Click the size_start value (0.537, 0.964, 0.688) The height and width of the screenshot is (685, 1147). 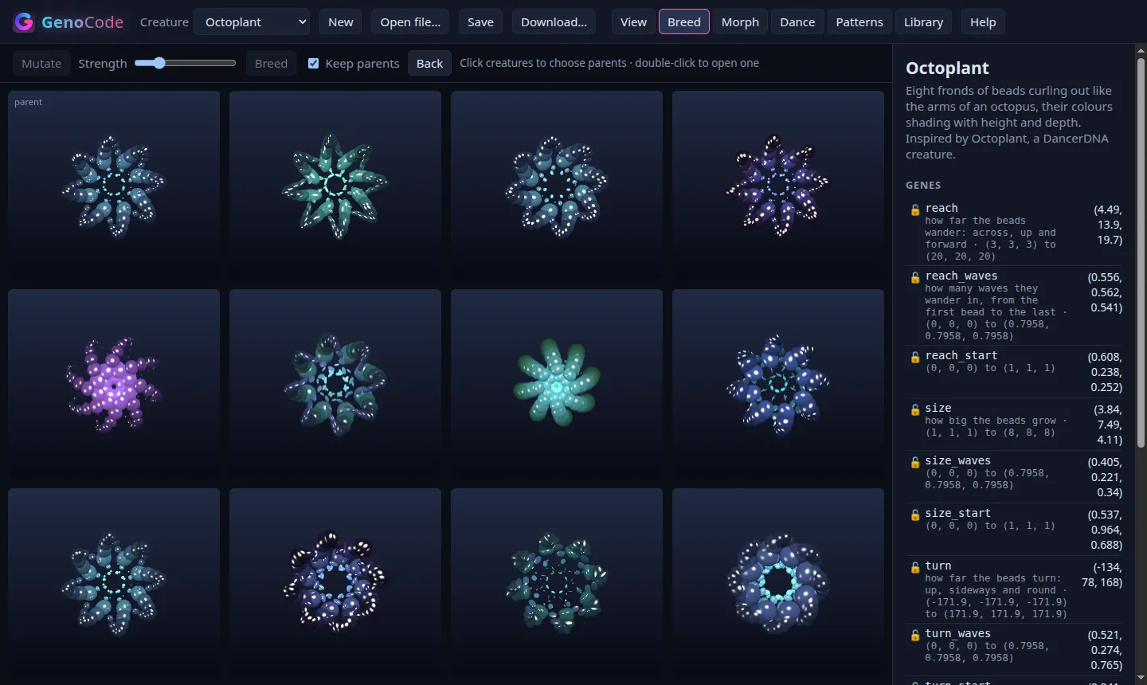point(1105,530)
